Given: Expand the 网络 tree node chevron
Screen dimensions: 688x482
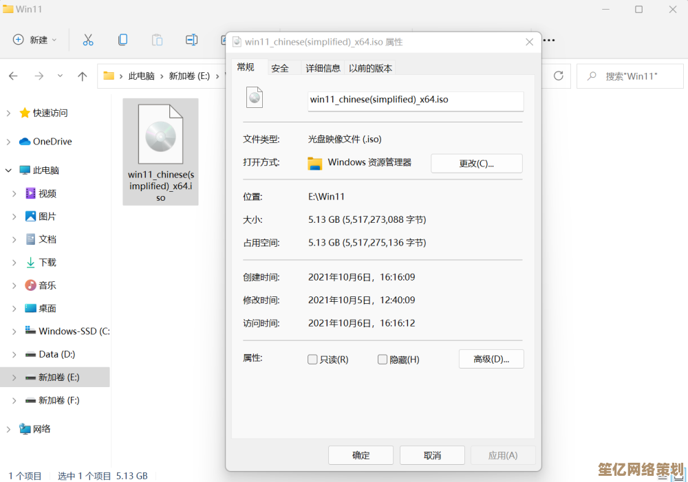Looking at the screenshot, I should (8, 429).
